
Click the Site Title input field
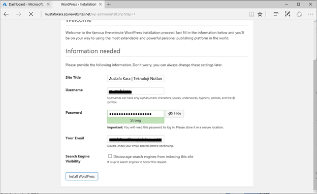click(x=136, y=78)
